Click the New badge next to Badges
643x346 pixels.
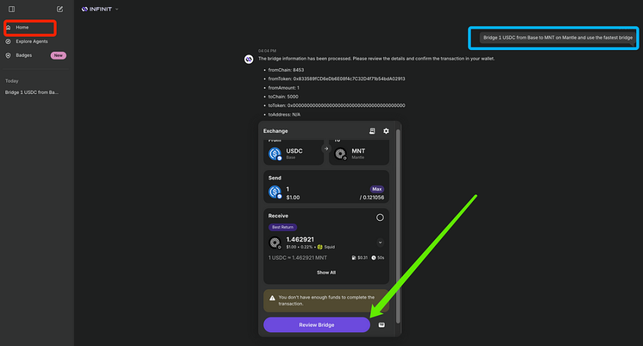pos(58,55)
